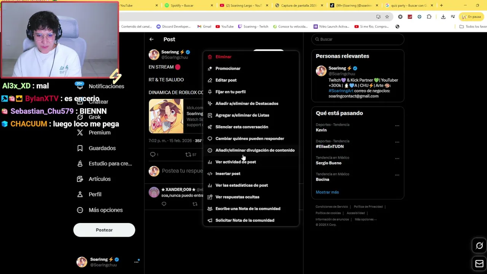Image resolution: width=487 pixels, height=274 pixels.
Task: Open account switcher dots beside Soarinng
Action: point(136,262)
